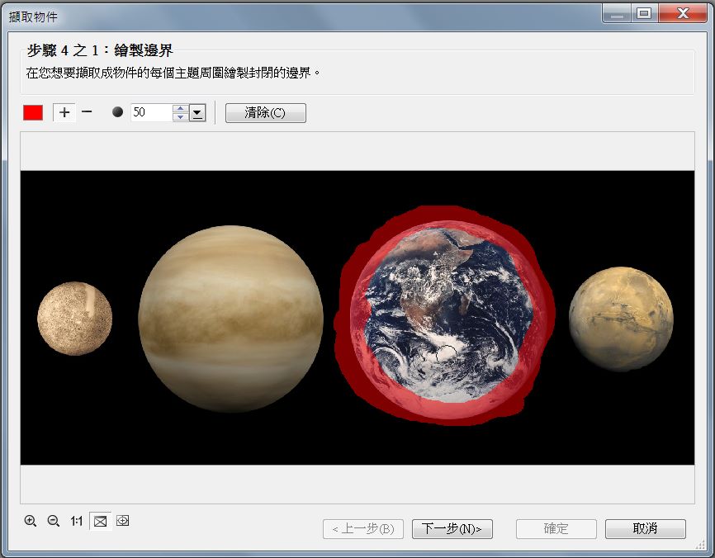Viewport: 715px width, 558px height.
Task: Select the Zoom In magnifier tool
Action: point(30,521)
